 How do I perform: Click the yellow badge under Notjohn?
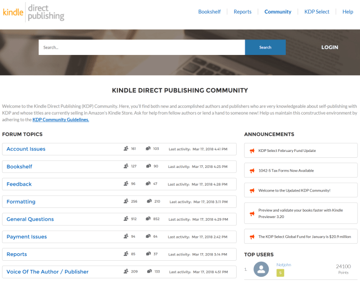[x=280, y=273]
